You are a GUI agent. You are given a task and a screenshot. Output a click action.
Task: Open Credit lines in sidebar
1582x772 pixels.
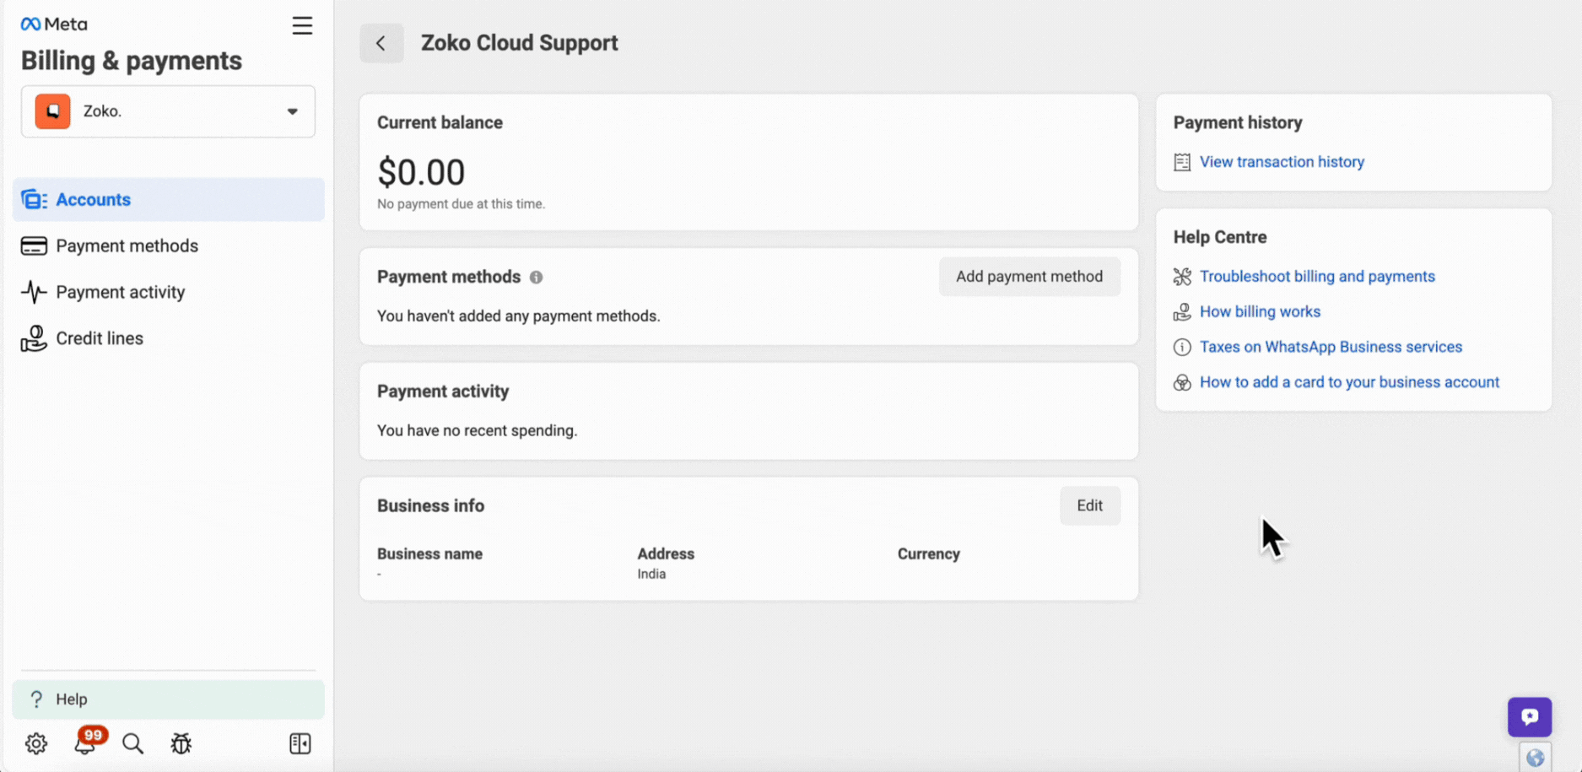click(x=168, y=338)
